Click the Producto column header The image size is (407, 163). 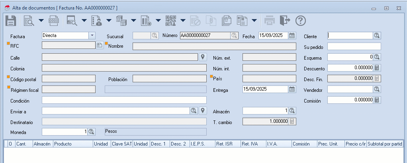72,144
